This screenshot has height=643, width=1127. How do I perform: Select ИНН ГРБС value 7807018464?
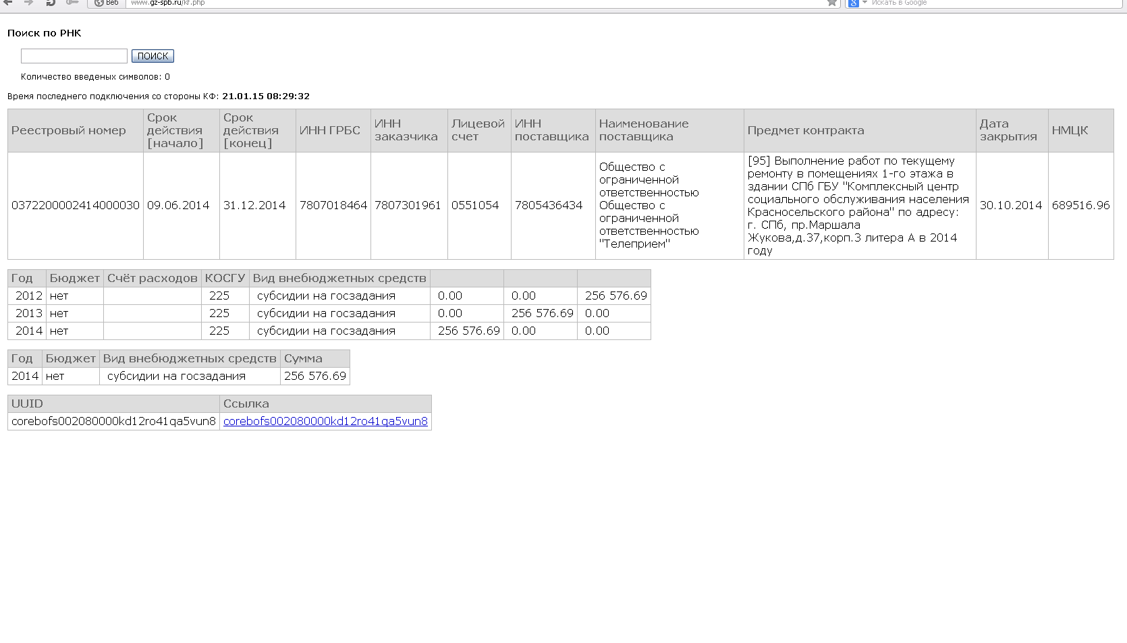click(x=333, y=205)
